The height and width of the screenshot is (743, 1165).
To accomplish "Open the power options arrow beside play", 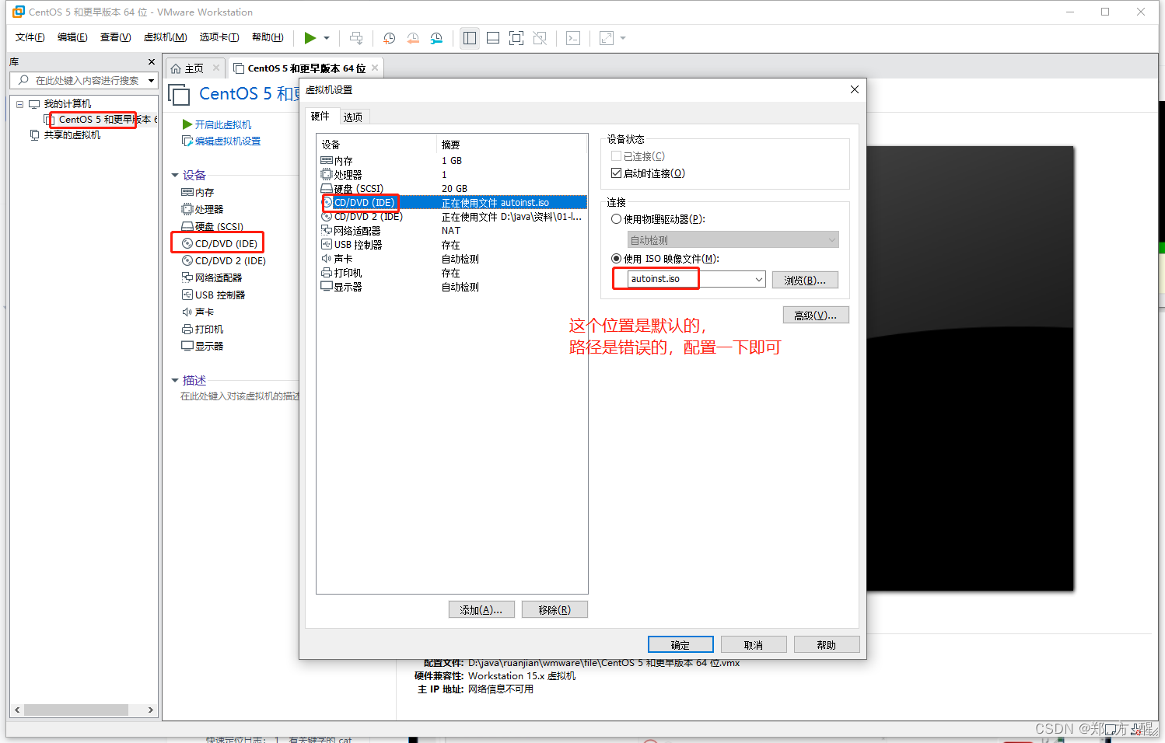I will [x=327, y=37].
